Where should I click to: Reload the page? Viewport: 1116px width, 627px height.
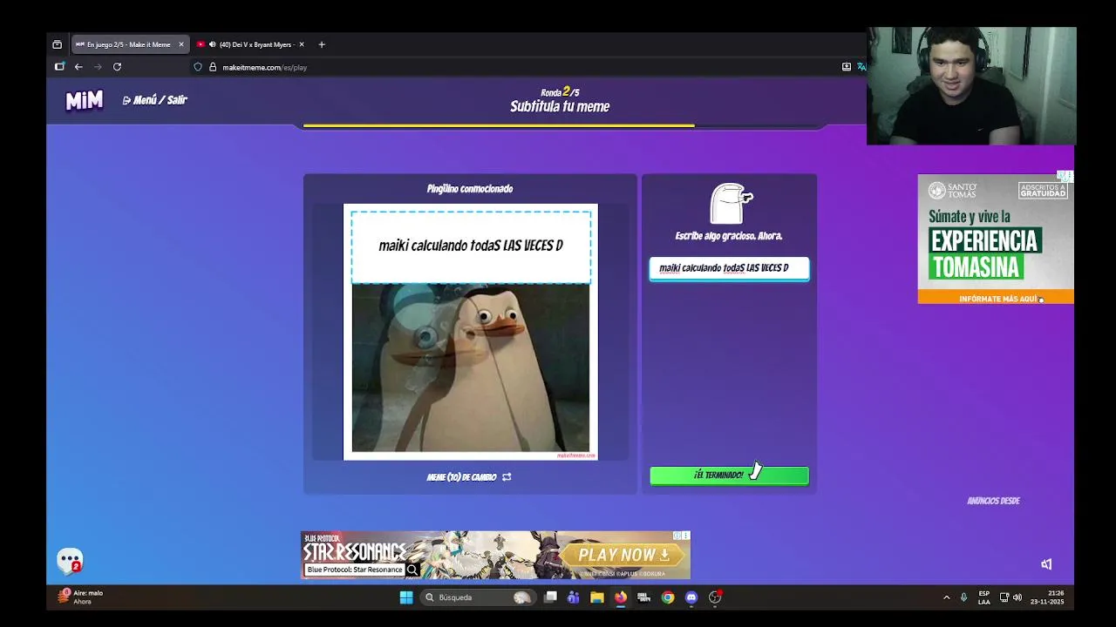pos(117,67)
